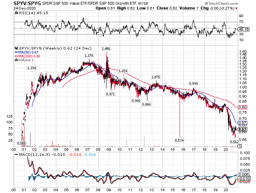256x193 pixels.
Task: Select the 1.486 peak price label
Action: pos(106,49)
